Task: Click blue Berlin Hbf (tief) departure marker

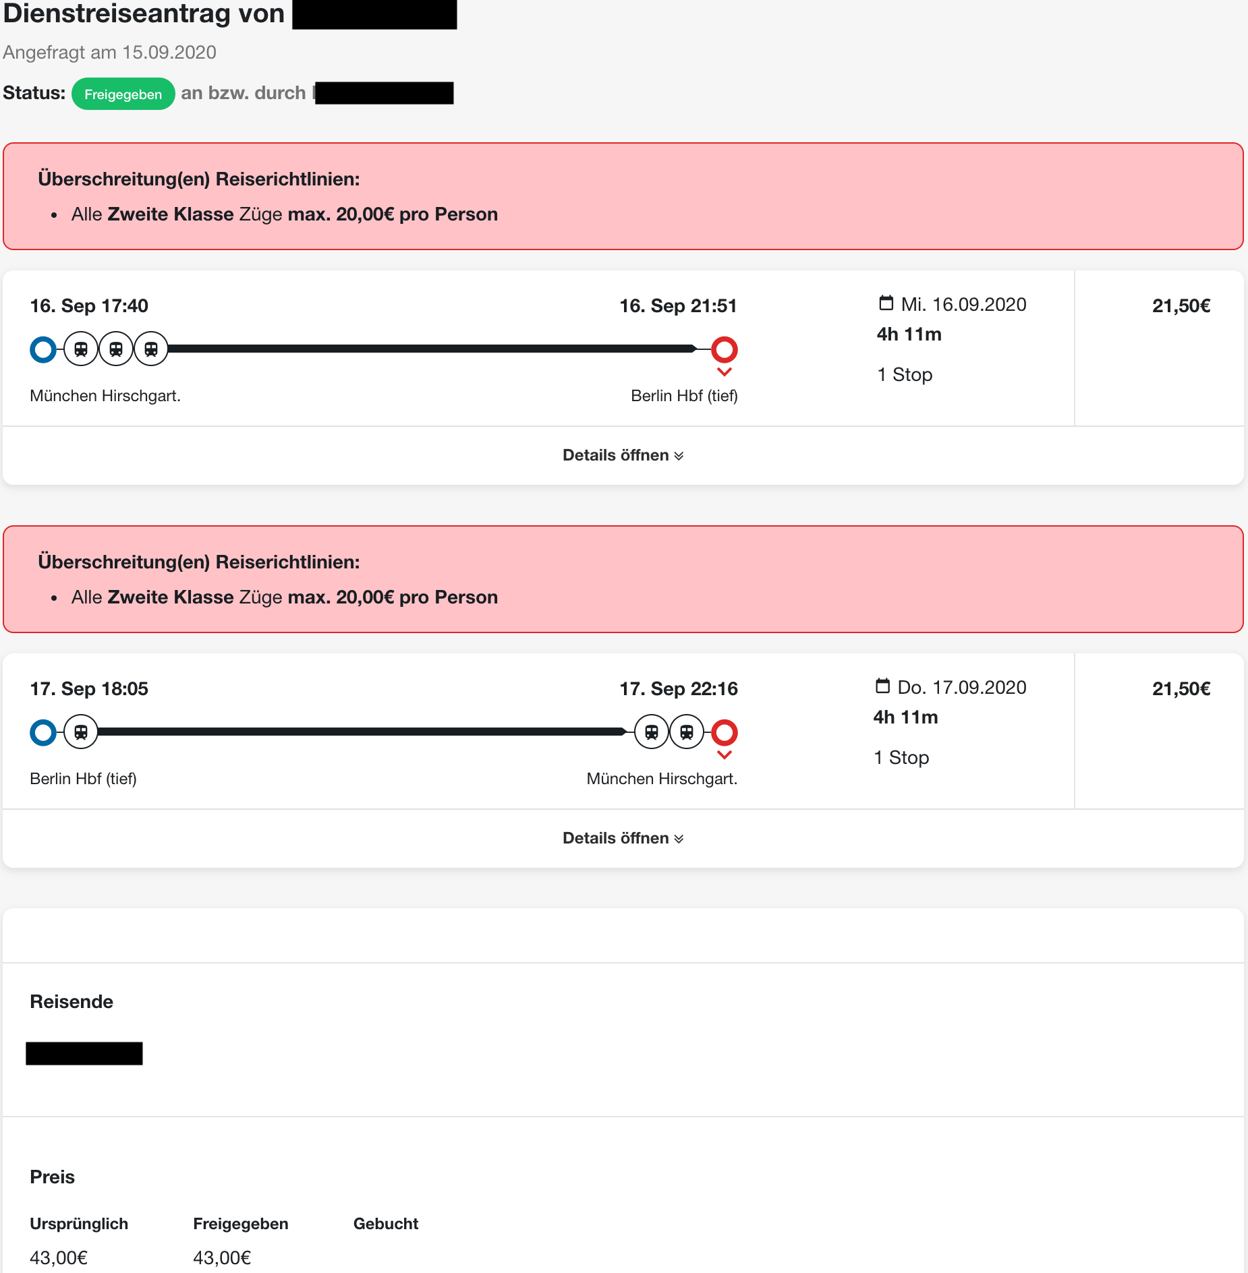Action: pos(43,732)
